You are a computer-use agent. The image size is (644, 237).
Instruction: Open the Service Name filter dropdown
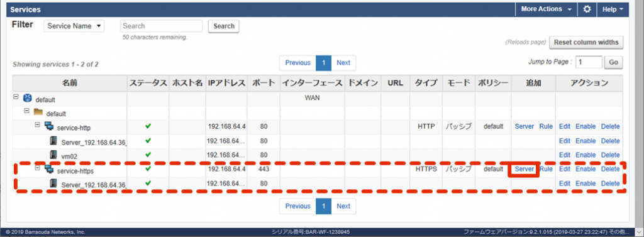pos(74,26)
